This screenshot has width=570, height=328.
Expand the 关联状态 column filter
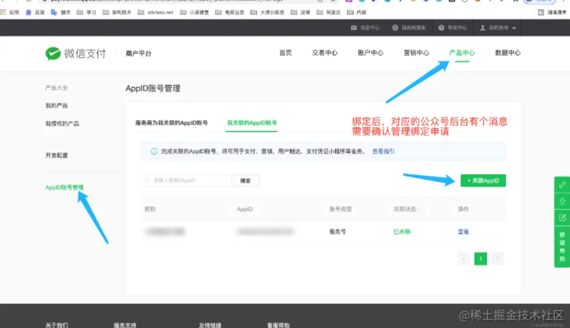click(x=406, y=209)
